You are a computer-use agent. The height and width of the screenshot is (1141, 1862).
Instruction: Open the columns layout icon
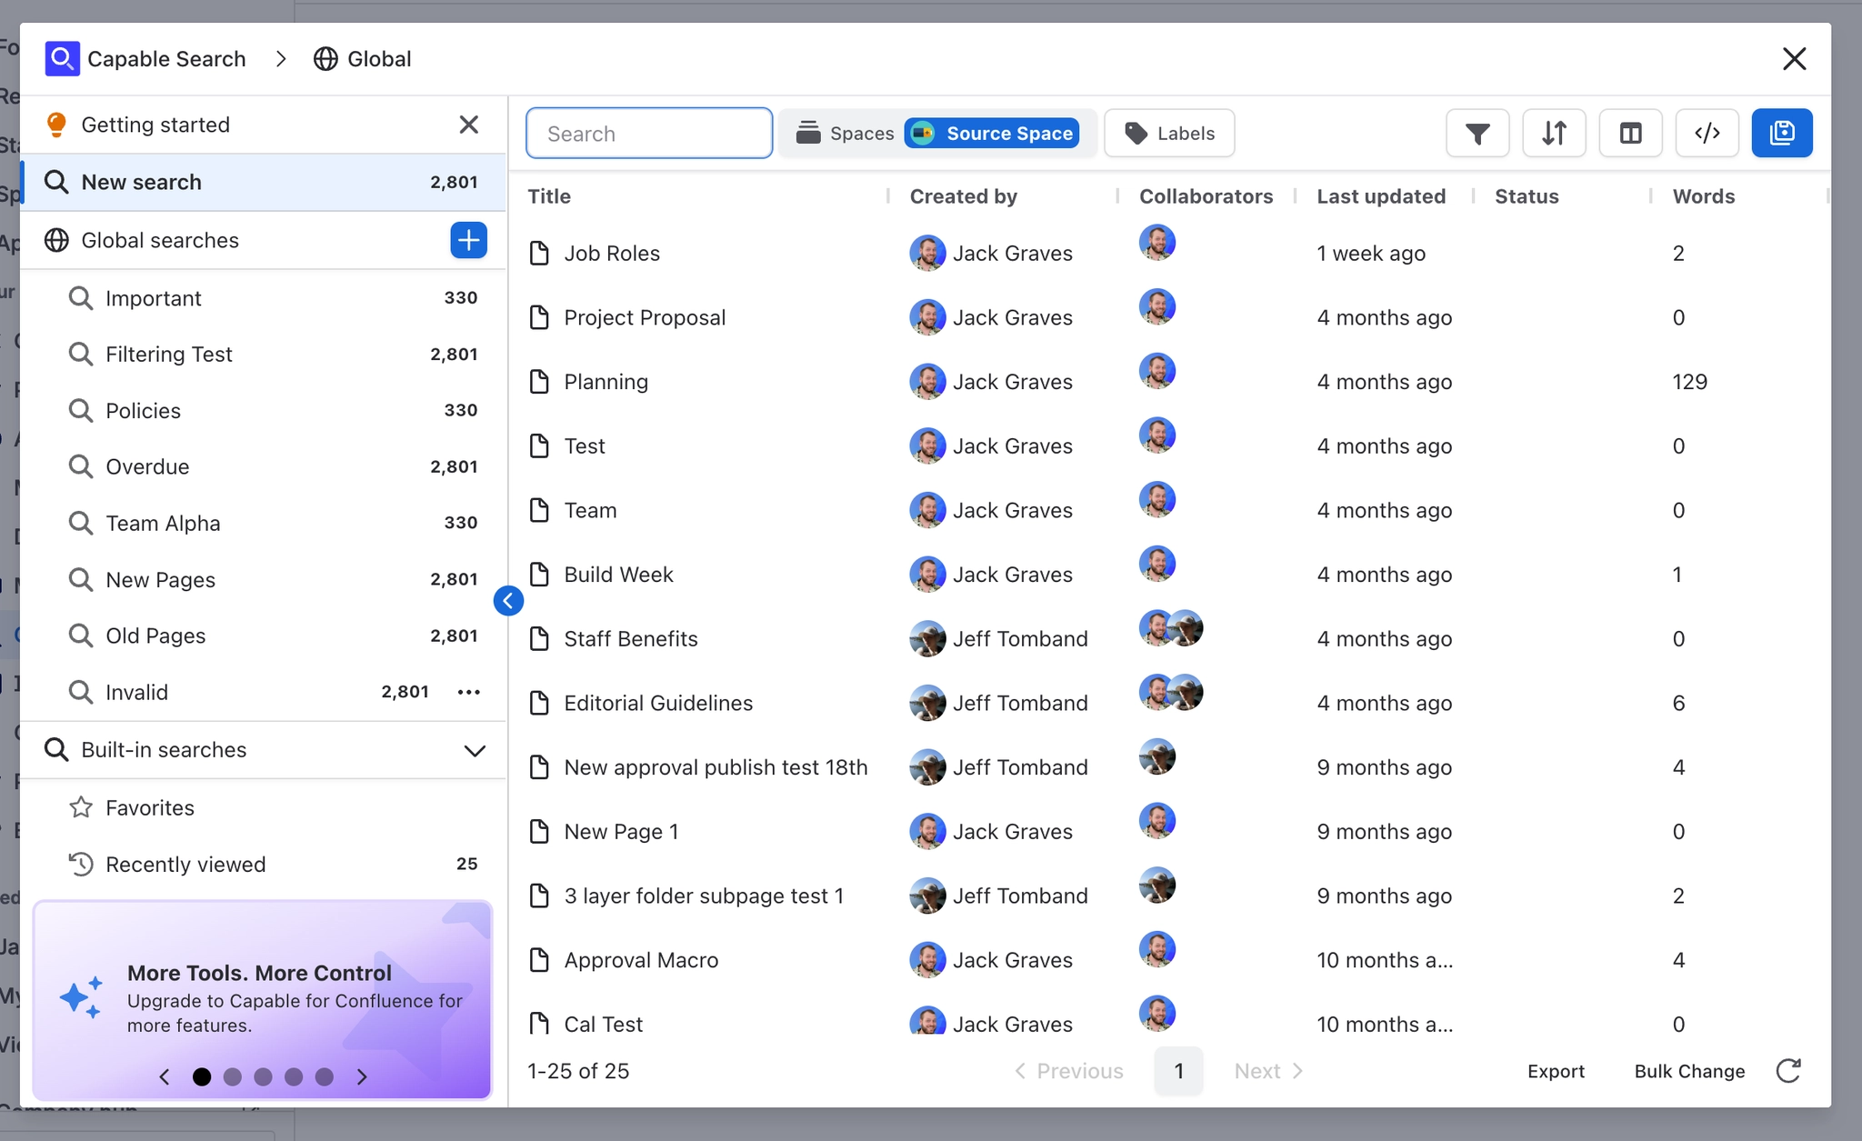[x=1630, y=134]
